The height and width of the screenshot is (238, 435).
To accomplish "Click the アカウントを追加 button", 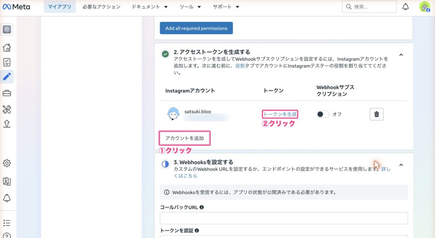I will pos(185,138).
